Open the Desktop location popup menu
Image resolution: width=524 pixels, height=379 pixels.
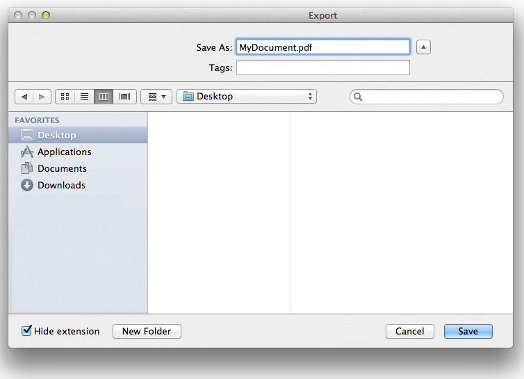tap(247, 97)
